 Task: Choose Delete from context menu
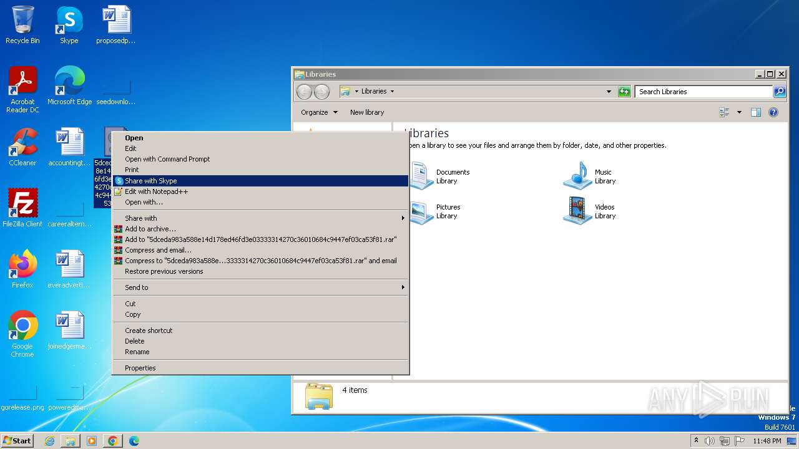[260, 341]
